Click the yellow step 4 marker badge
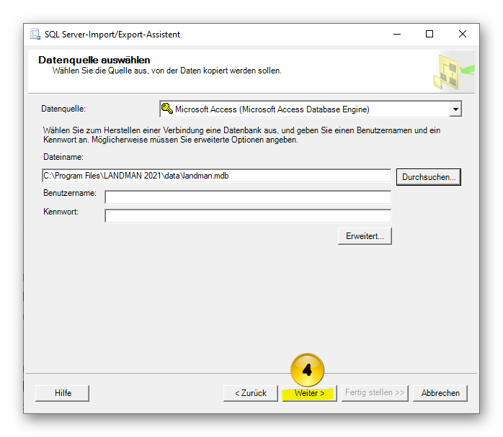 pyautogui.click(x=307, y=370)
